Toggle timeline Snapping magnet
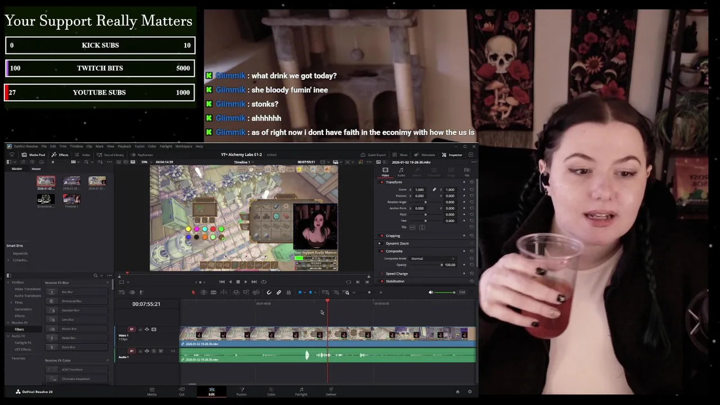This screenshot has height=405, width=720. [x=269, y=292]
